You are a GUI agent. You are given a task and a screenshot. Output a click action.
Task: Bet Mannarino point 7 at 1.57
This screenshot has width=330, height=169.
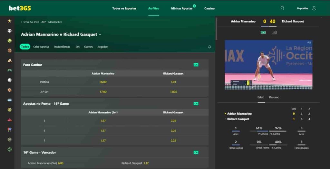[103, 141]
